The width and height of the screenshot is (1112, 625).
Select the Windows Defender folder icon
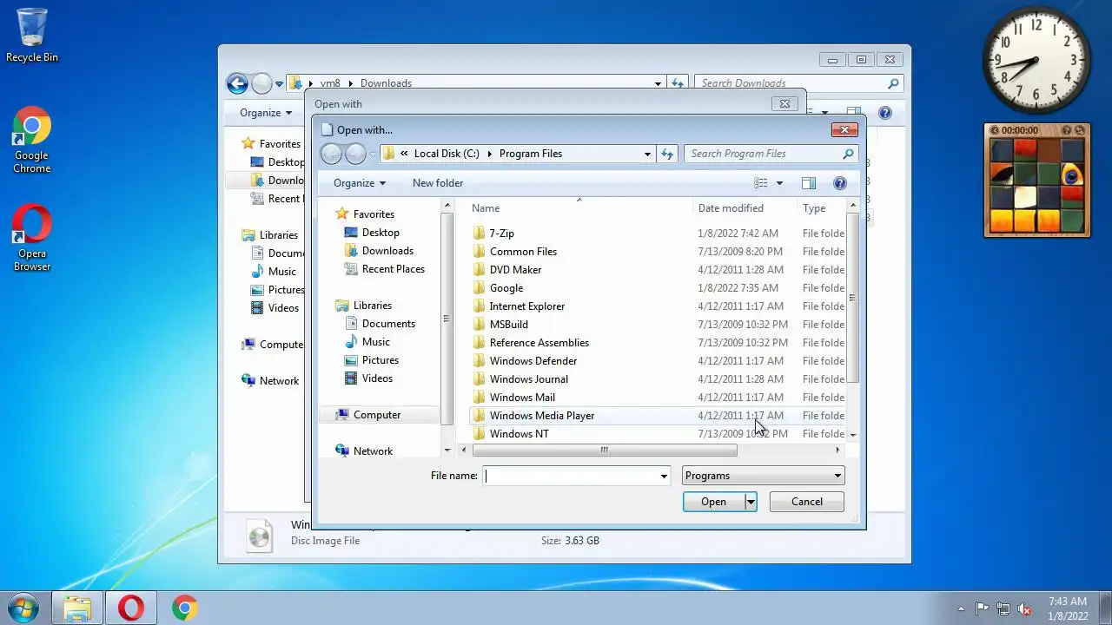click(x=479, y=361)
